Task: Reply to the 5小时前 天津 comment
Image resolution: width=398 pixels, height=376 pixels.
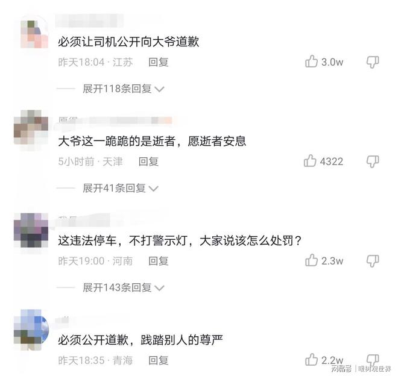Action: point(148,161)
